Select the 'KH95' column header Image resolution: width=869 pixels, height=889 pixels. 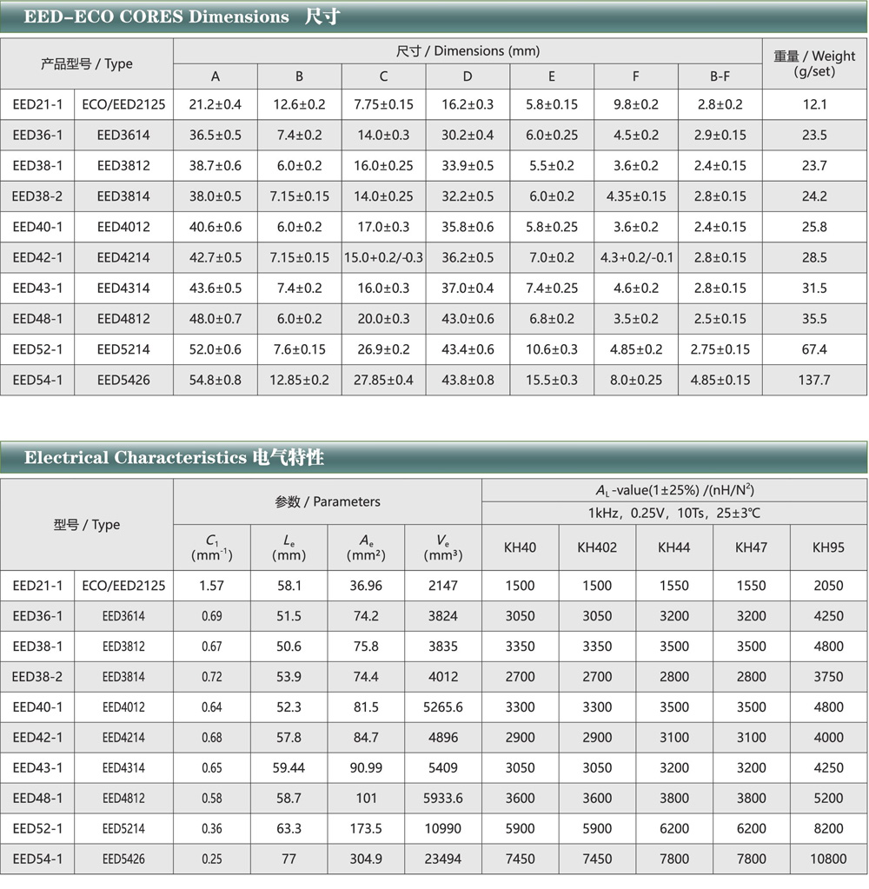click(828, 547)
